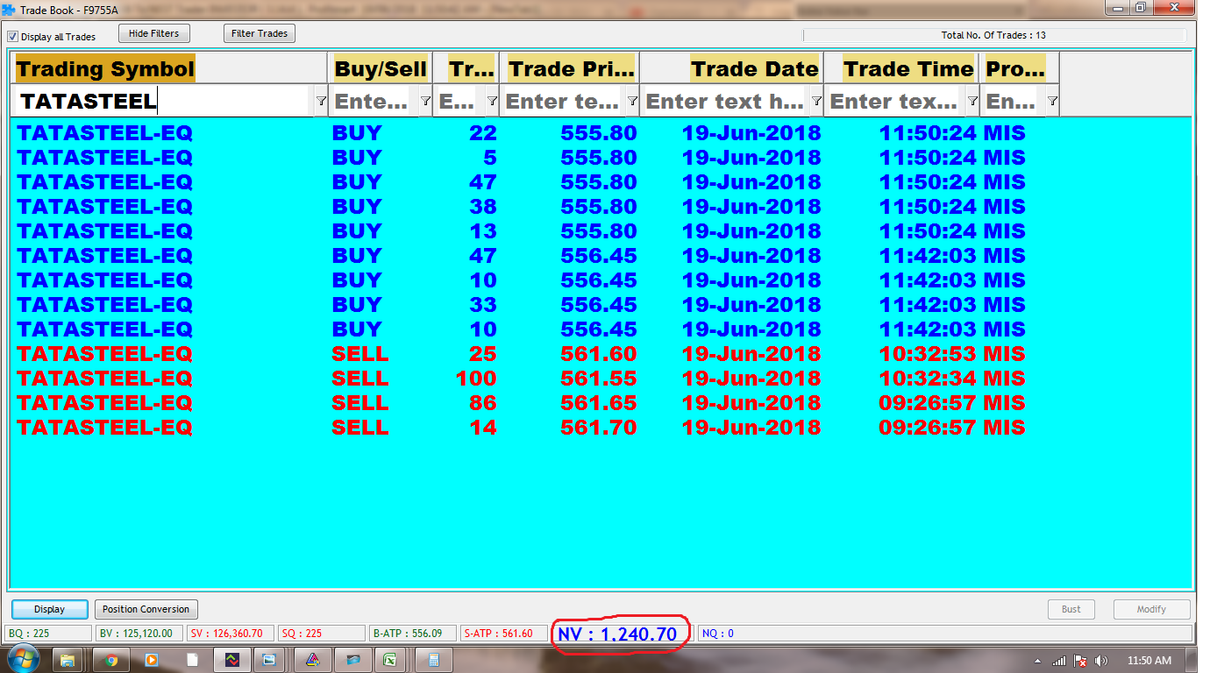
Task: Click the BV : 125,120.00 status field
Action: [139, 634]
